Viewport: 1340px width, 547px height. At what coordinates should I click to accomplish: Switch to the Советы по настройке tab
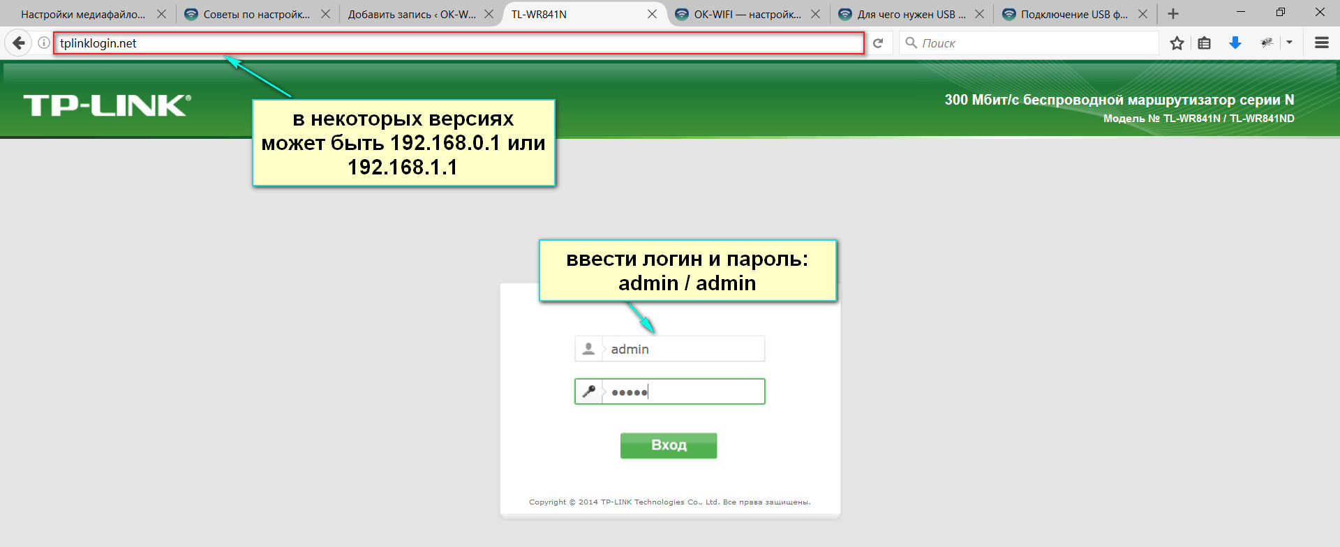257,14
